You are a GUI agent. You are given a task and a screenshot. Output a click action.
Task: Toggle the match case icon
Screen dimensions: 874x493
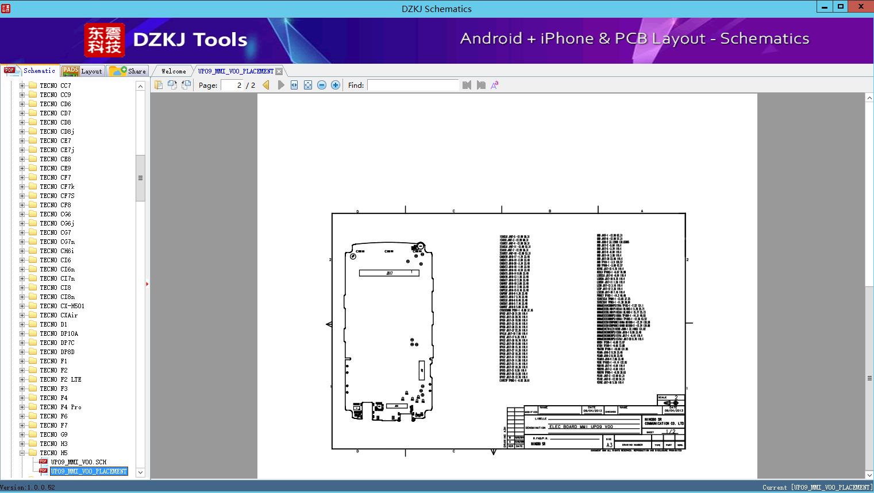pyautogui.click(x=495, y=85)
